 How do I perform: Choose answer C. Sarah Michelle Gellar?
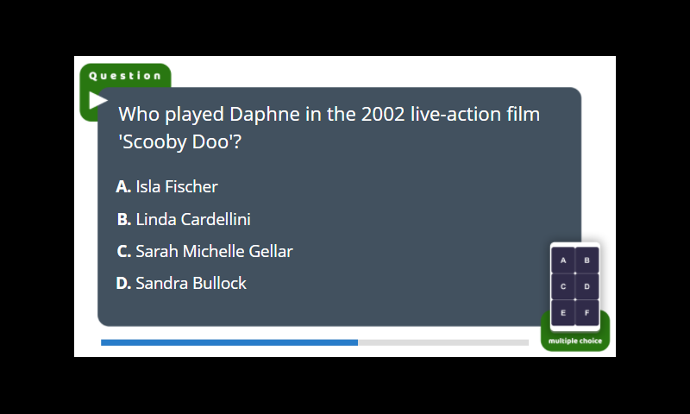click(x=204, y=251)
